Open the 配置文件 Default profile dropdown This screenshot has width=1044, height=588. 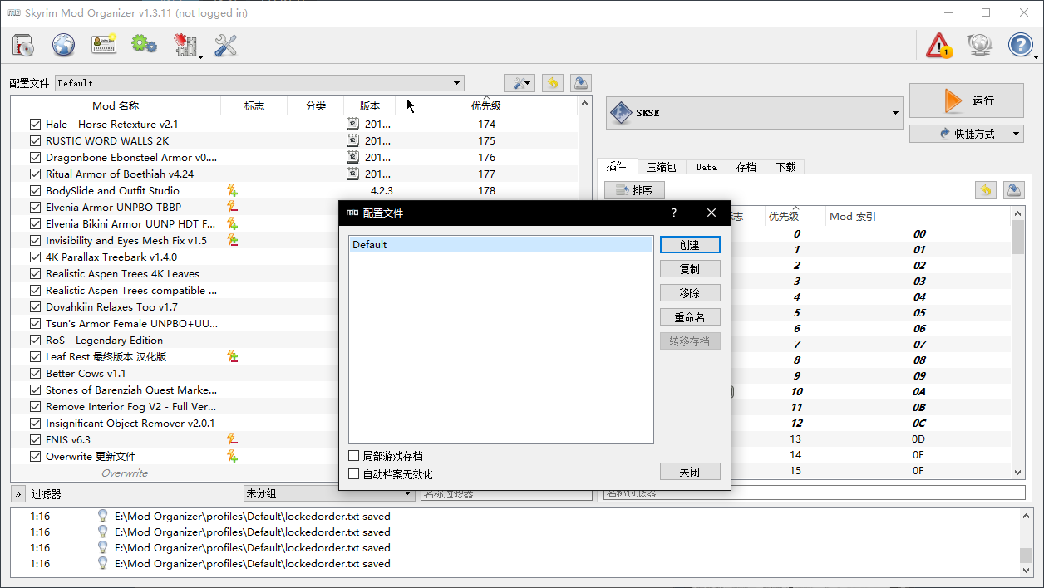point(259,83)
